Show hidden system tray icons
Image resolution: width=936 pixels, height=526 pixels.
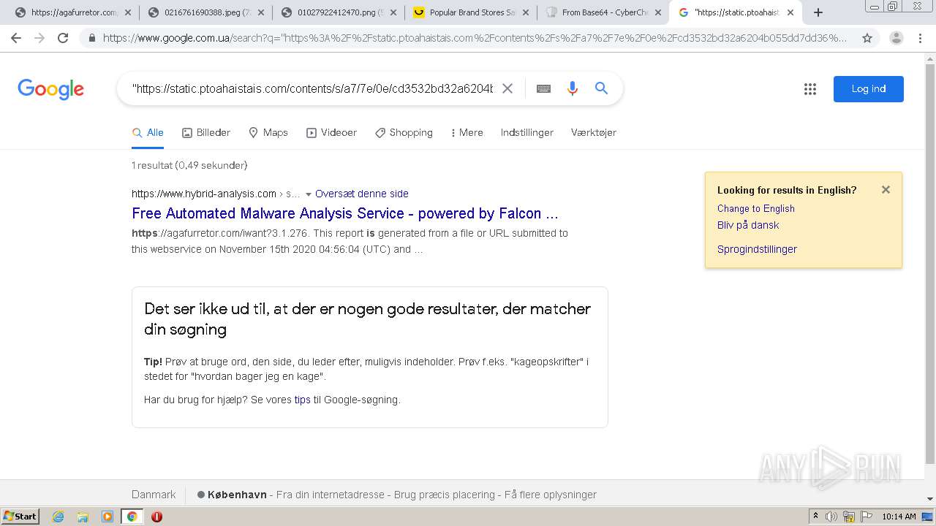[x=815, y=517]
